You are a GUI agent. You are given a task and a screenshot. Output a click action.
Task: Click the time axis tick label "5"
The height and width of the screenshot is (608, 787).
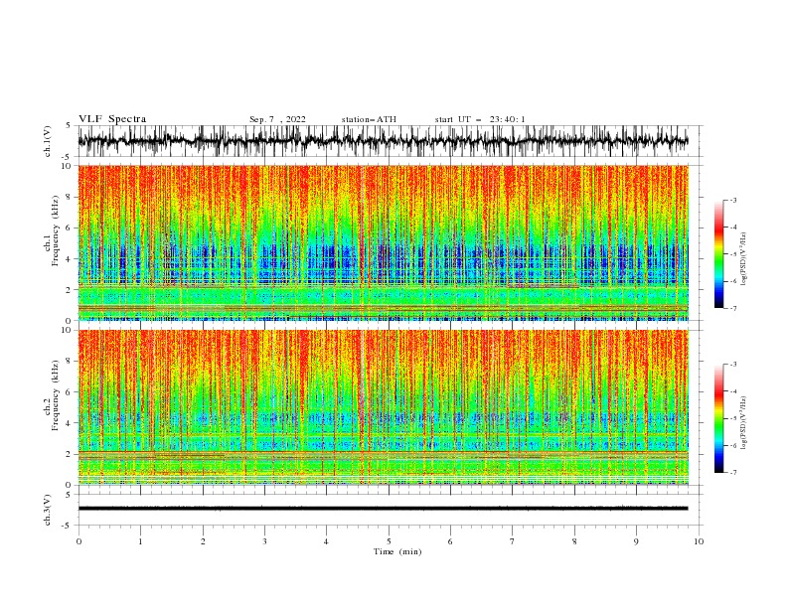coord(389,541)
